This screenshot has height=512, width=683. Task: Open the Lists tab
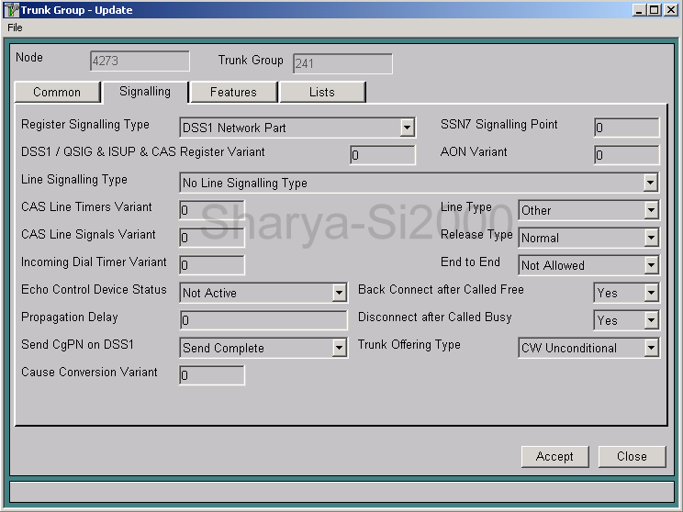tap(322, 93)
